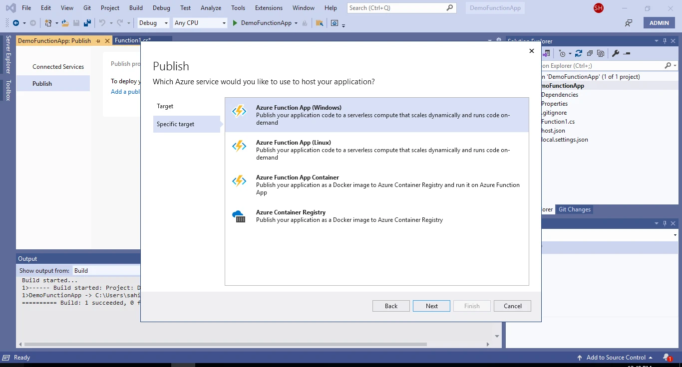Cancel the Publish wizard
Viewport: 682px width, 367px height.
tap(512, 306)
